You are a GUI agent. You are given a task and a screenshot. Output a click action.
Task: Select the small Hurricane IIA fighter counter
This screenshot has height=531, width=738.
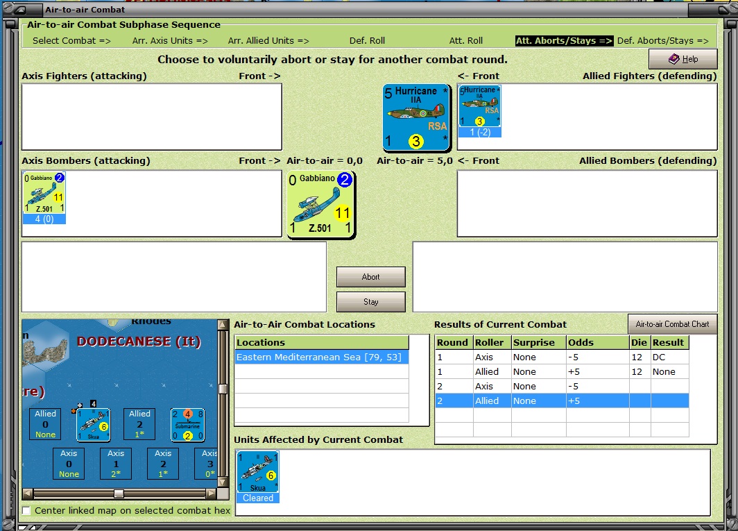(x=479, y=111)
